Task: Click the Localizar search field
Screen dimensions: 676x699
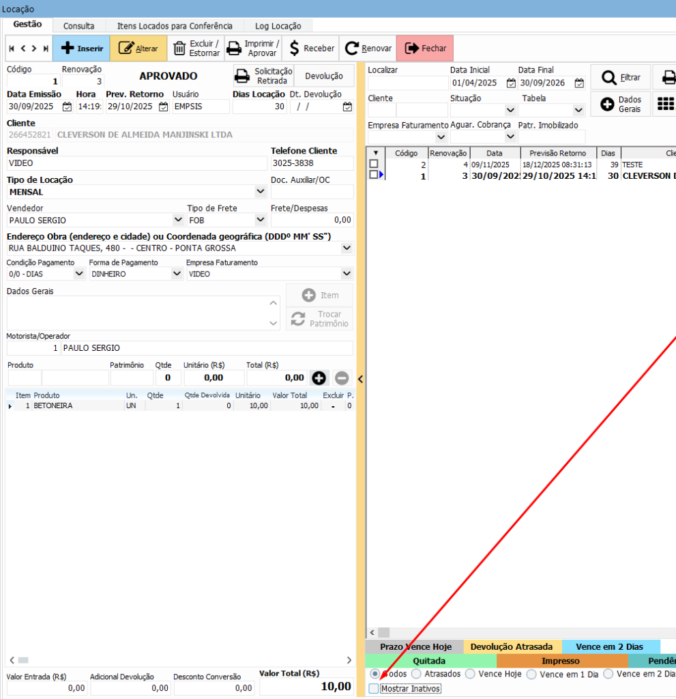Action: pyautogui.click(x=408, y=83)
